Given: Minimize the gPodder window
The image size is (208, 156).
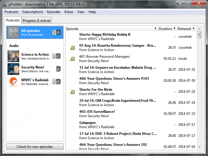Looking at the screenshot, I should click(180, 3).
